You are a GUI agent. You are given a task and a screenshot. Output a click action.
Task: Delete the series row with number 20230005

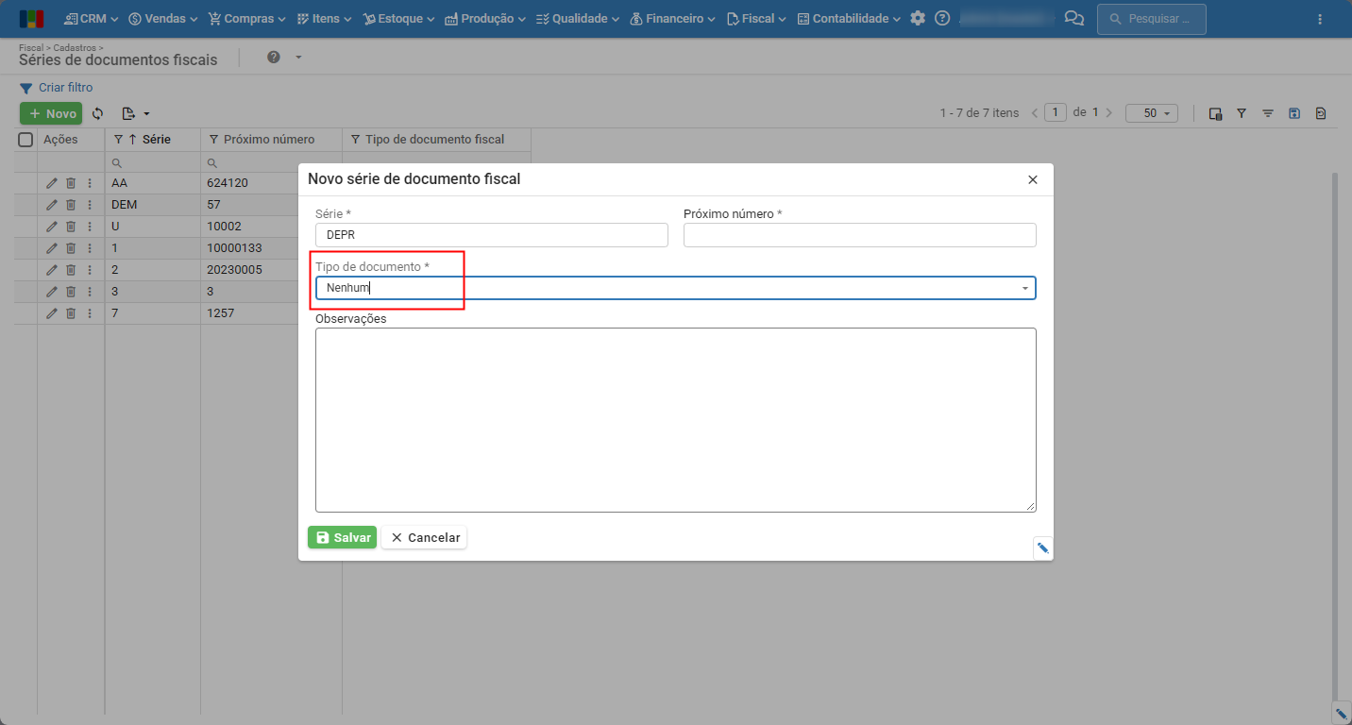pyautogui.click(x=71, y=270)
